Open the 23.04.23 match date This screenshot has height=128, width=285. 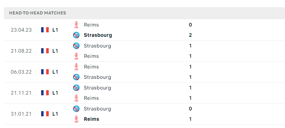coord(21,30)
